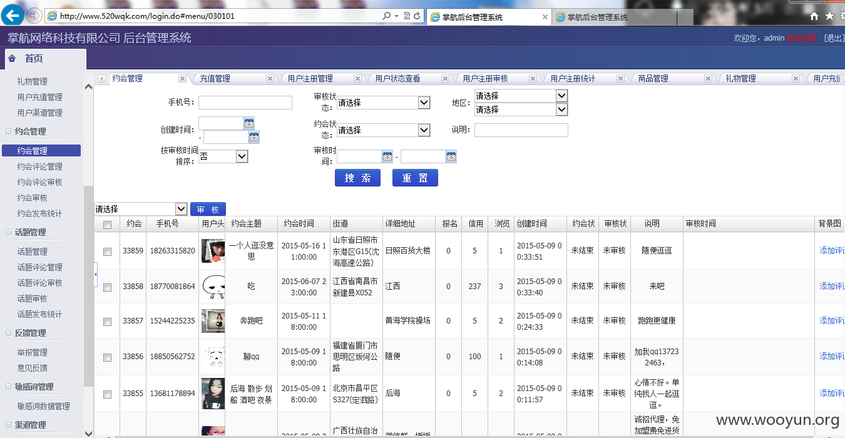
Task: Open calendar picker for 创建时间 end date
Action: pos(254,136)
